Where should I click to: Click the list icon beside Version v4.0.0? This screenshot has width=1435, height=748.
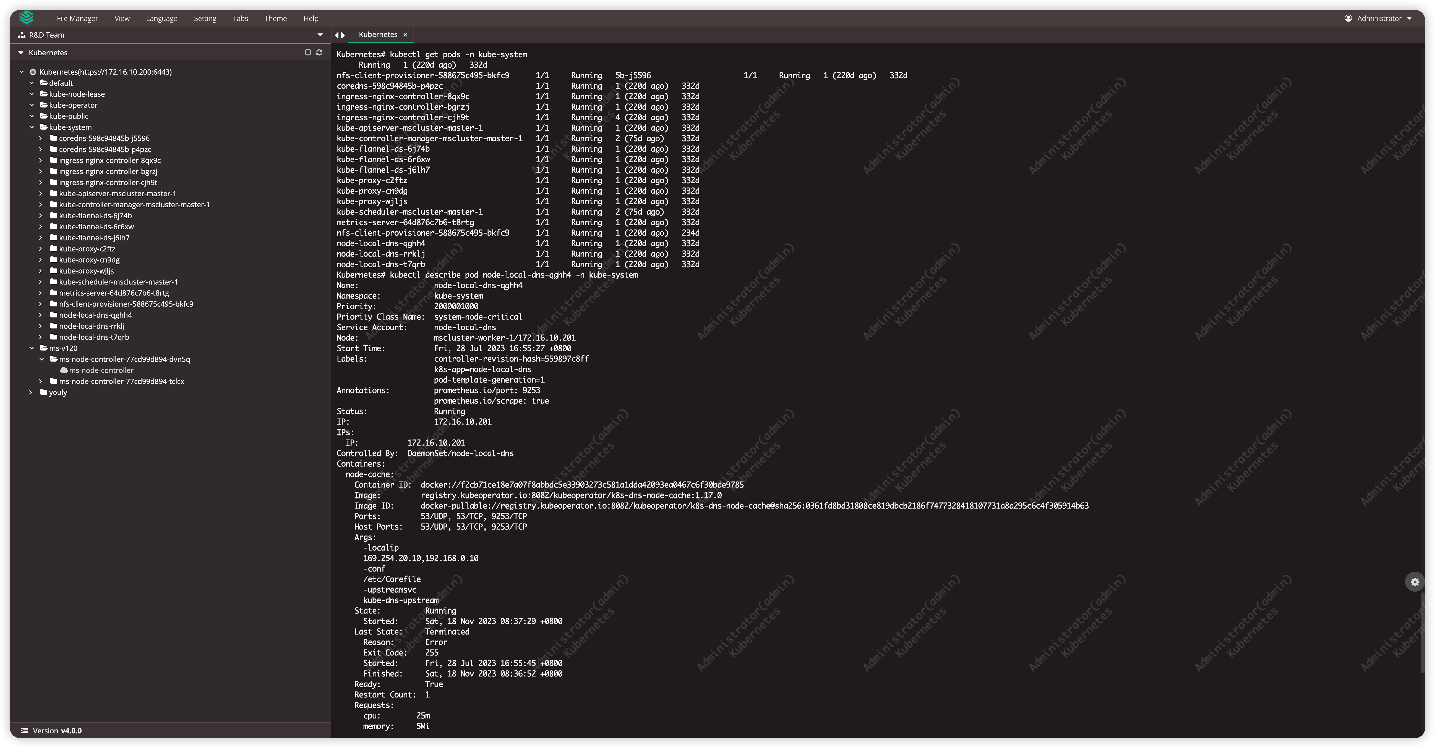[25, 731]
